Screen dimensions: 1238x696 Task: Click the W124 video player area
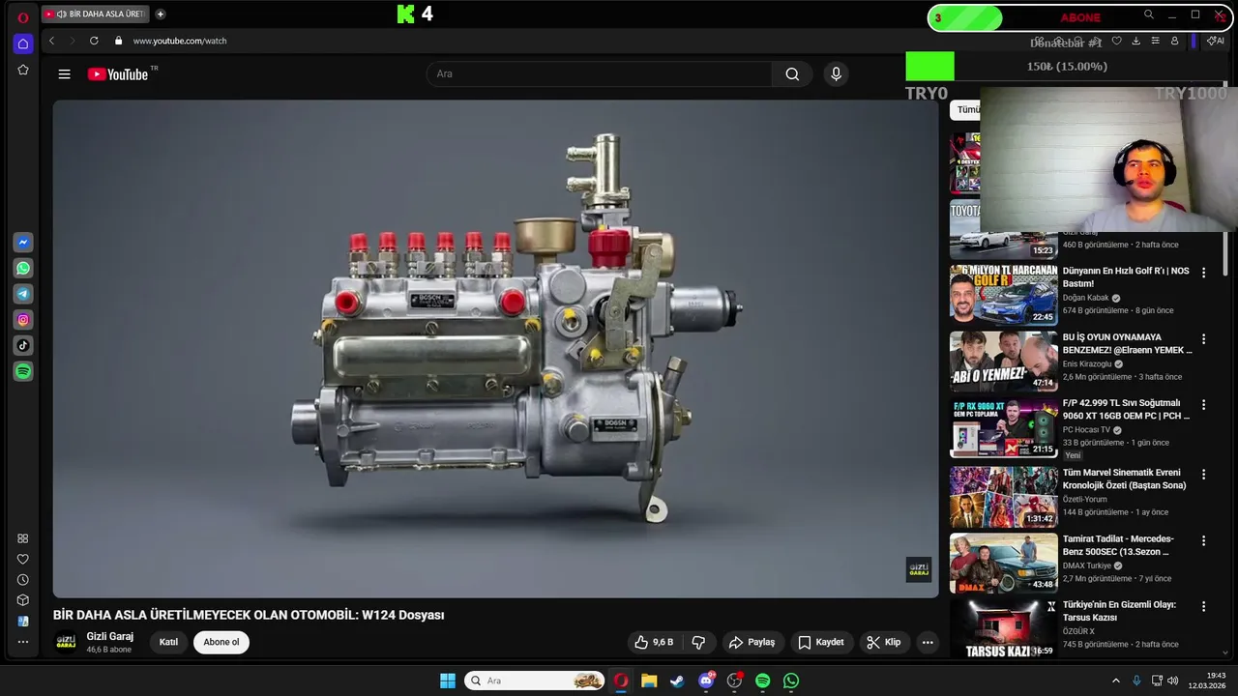(x=495, y=349)
